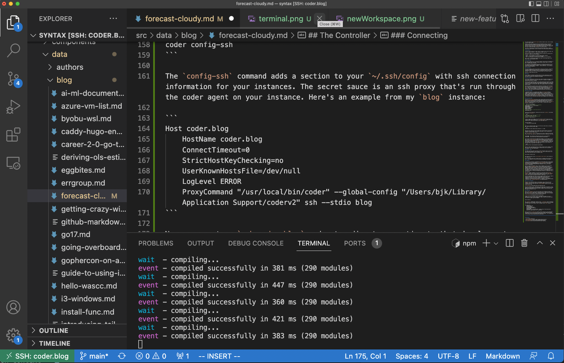Open the Accounts menu icon
This screenshot has height=363, width=564.
[14, 307]
